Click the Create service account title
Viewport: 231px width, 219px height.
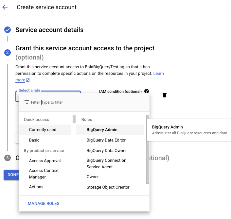point(46,7)
